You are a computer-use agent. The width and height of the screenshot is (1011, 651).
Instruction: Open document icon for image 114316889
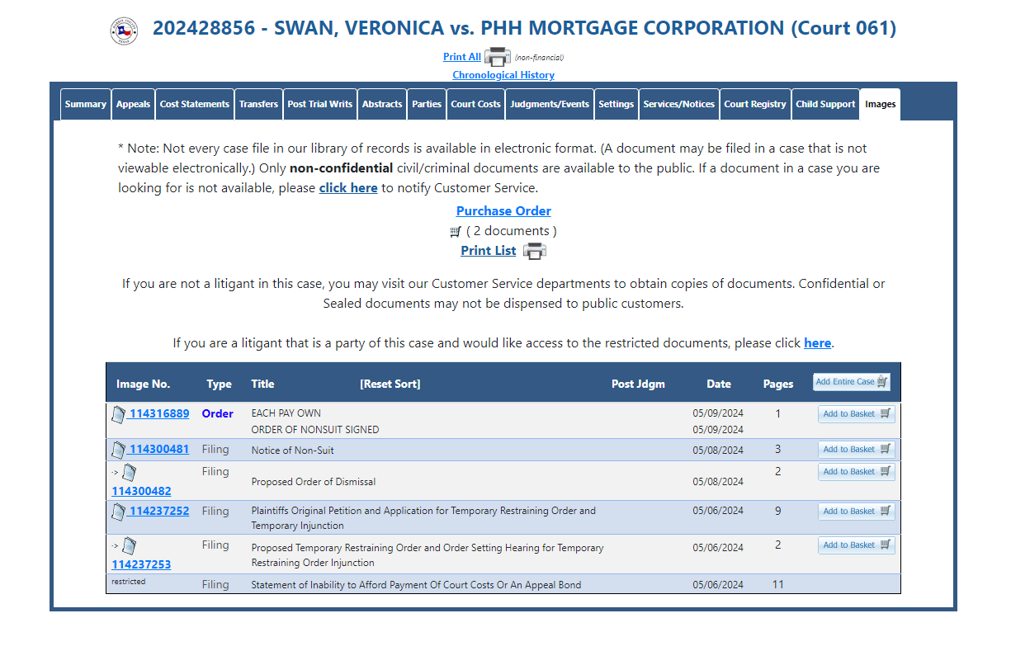point(119,414)
